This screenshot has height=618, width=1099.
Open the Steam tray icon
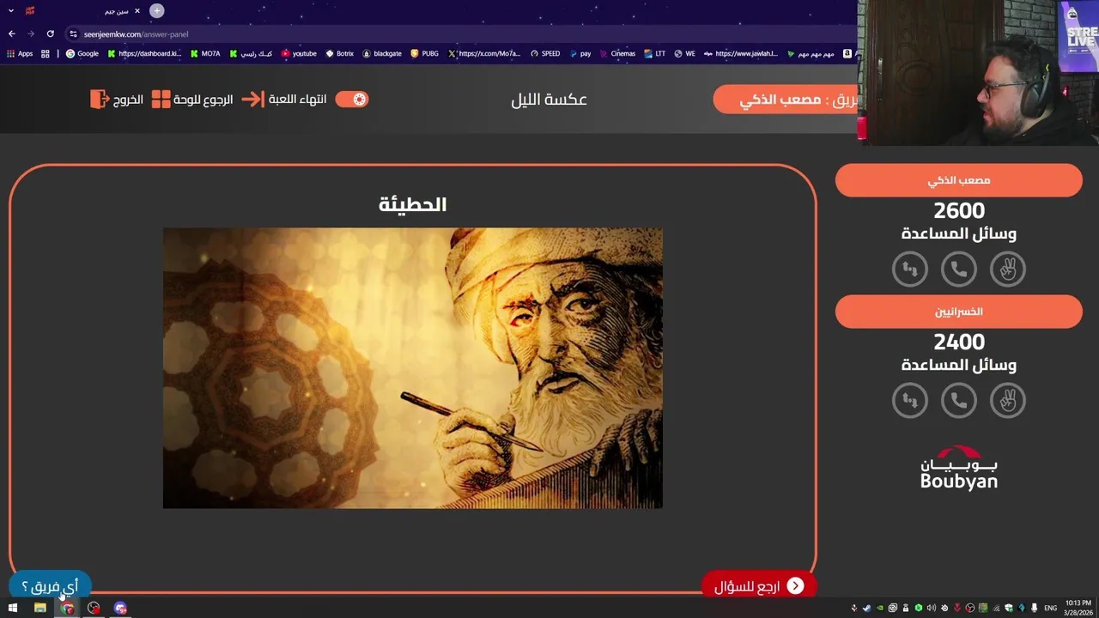[x=867, y=608]
